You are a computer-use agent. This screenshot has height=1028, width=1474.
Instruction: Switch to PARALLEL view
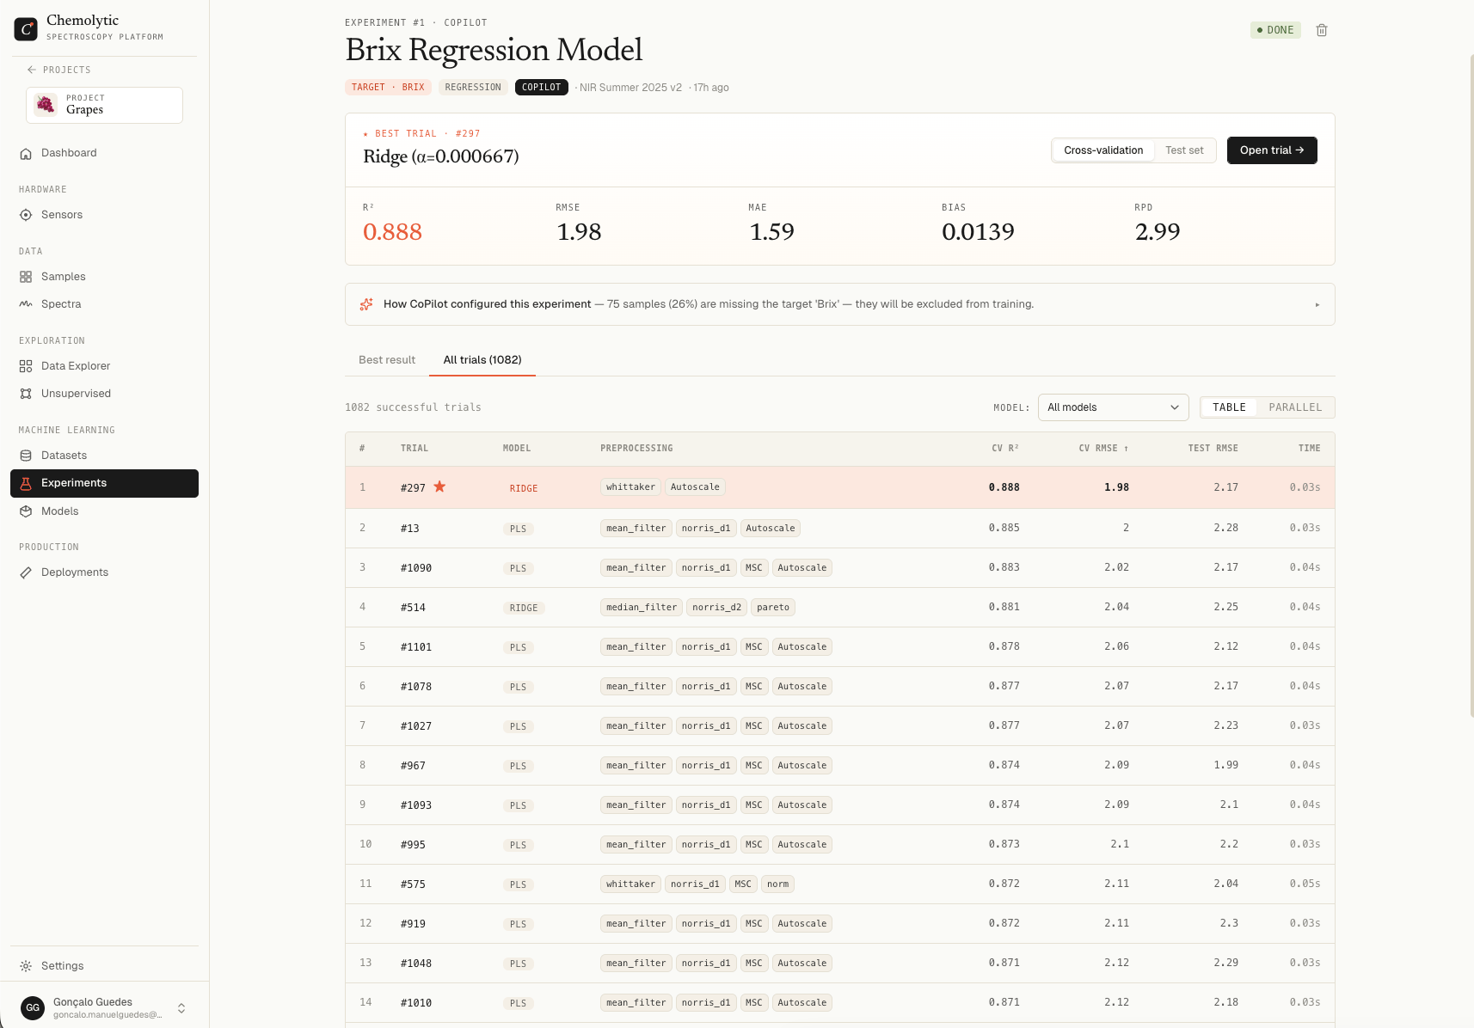[x=1295, y=407]
